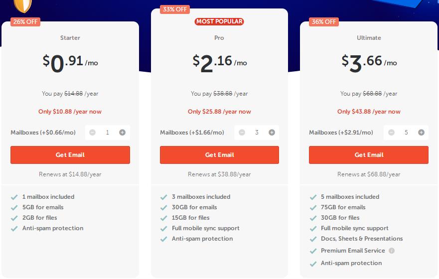Click the 26% OFF badge

(x=25, y=22)
